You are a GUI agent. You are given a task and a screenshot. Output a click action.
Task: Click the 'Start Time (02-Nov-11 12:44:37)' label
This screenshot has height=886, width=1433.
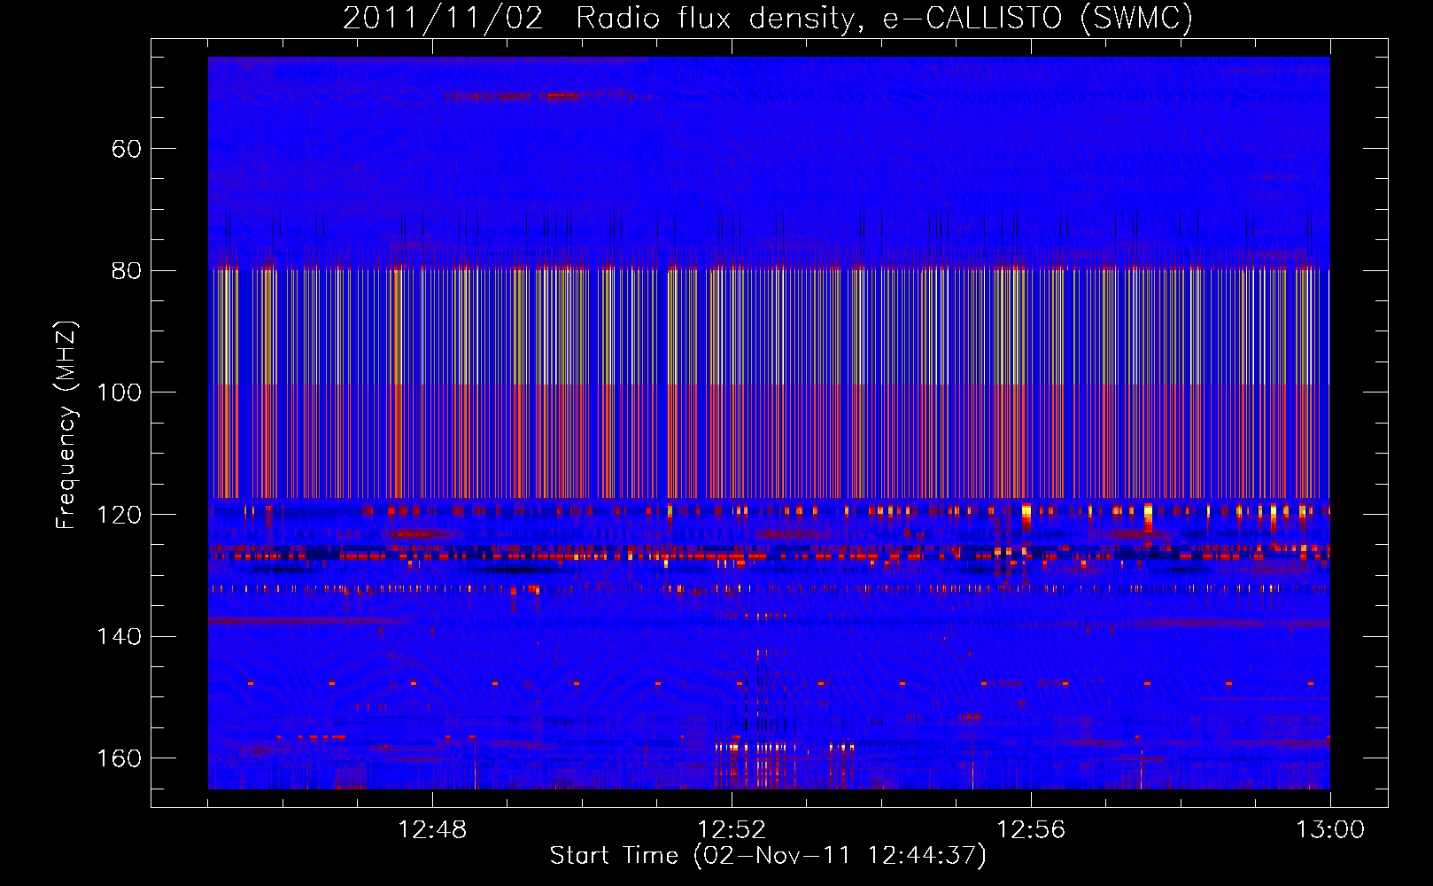(x=768, y=856)
